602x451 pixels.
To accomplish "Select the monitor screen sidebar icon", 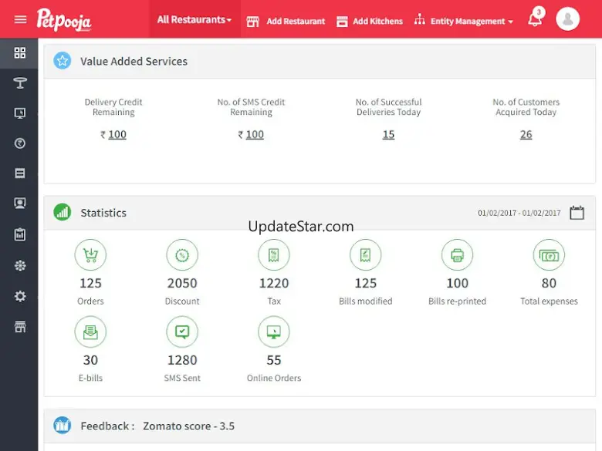I will (x=19, y=113).
